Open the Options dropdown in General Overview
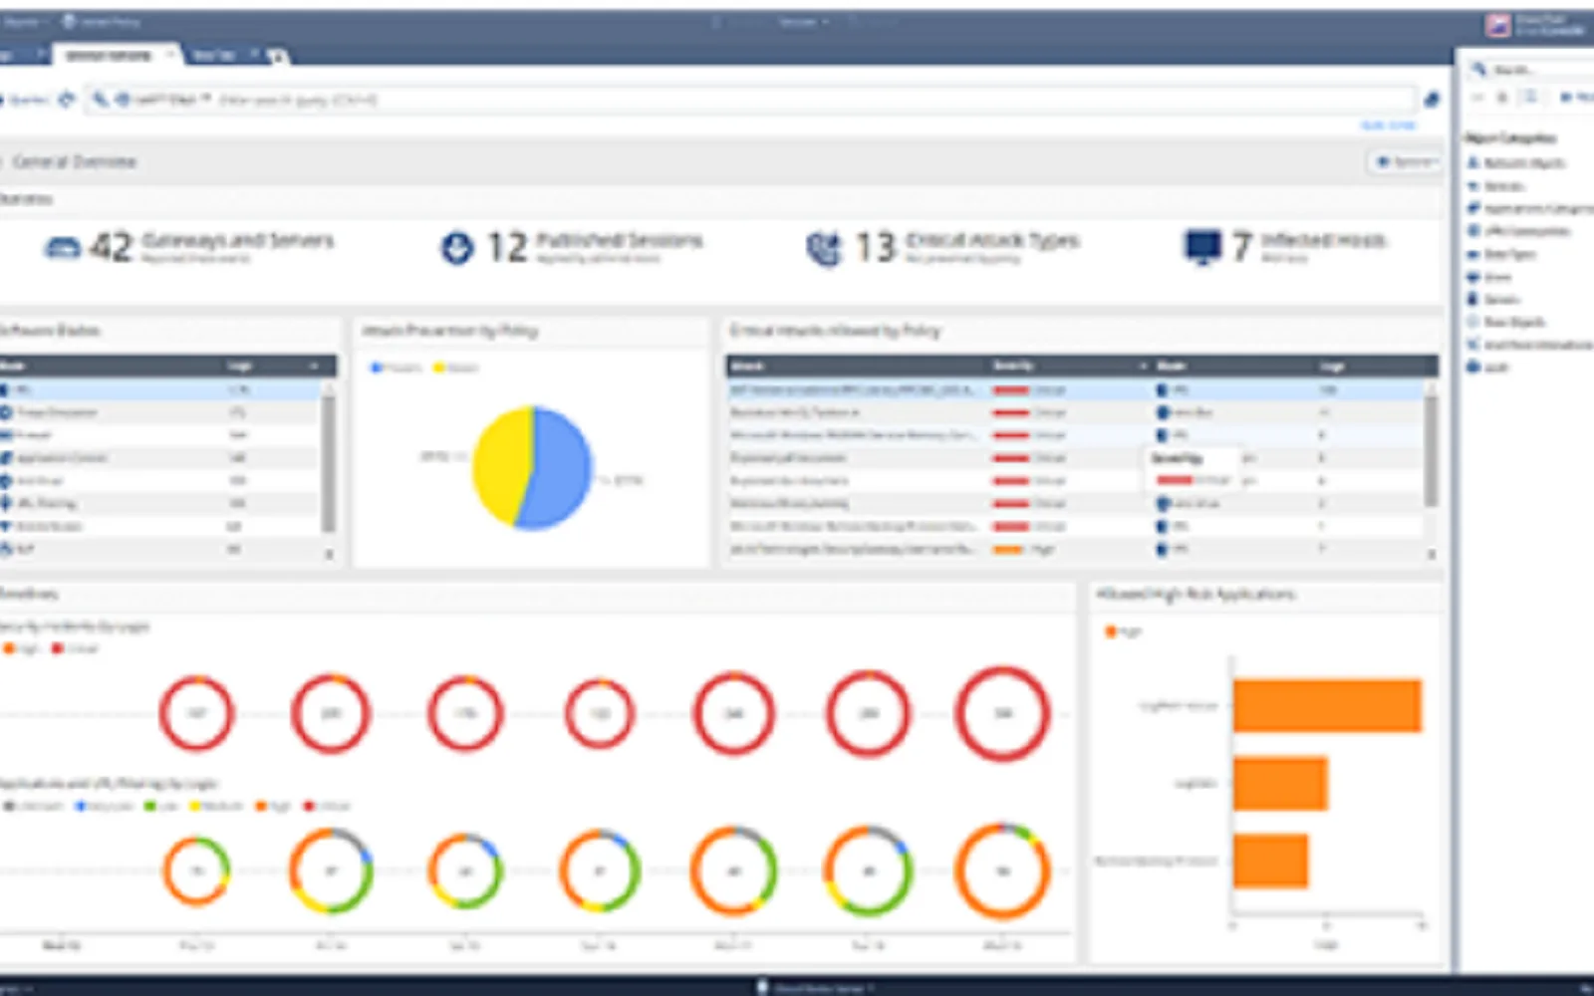This screenshot has height=996, width=1594. click(1403, 161)
